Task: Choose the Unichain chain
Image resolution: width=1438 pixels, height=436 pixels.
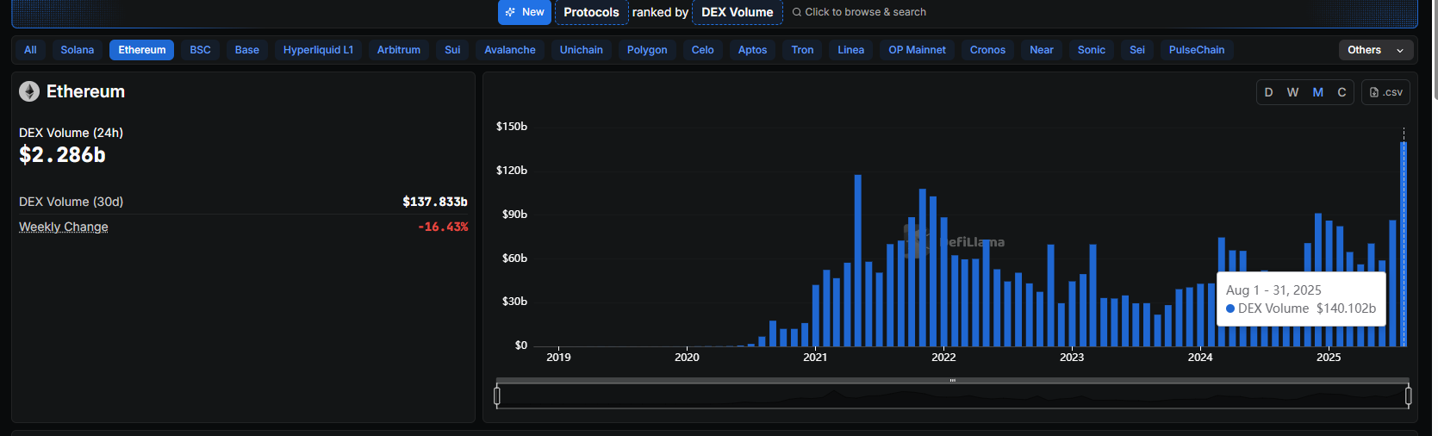Action: tap(582, 50)
